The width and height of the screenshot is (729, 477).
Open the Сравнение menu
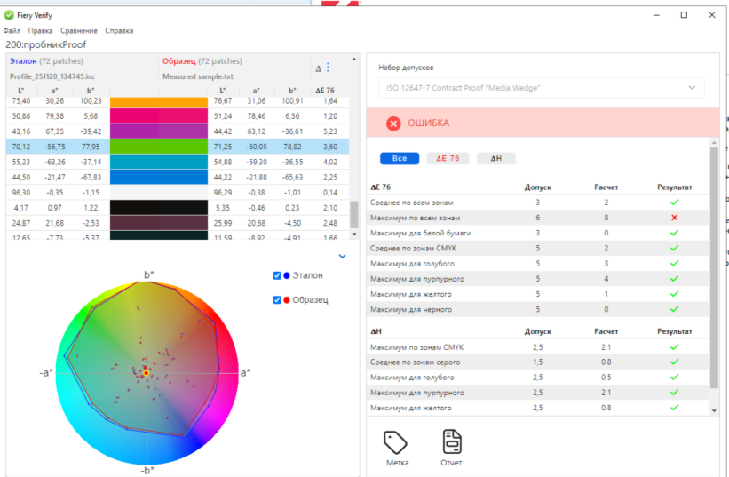[79, 30]
